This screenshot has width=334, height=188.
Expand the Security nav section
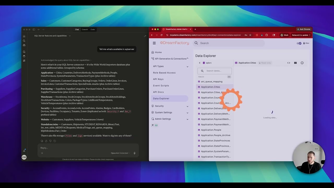click(x=187, y=106)
